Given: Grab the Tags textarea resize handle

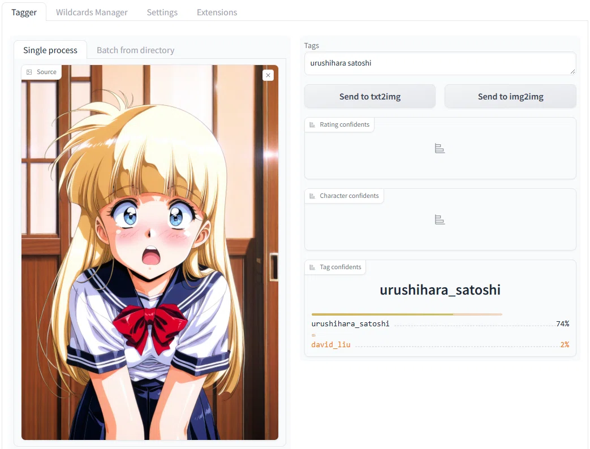Looking at the screenshot, I should pyautogui.click(x=572, y=71).
